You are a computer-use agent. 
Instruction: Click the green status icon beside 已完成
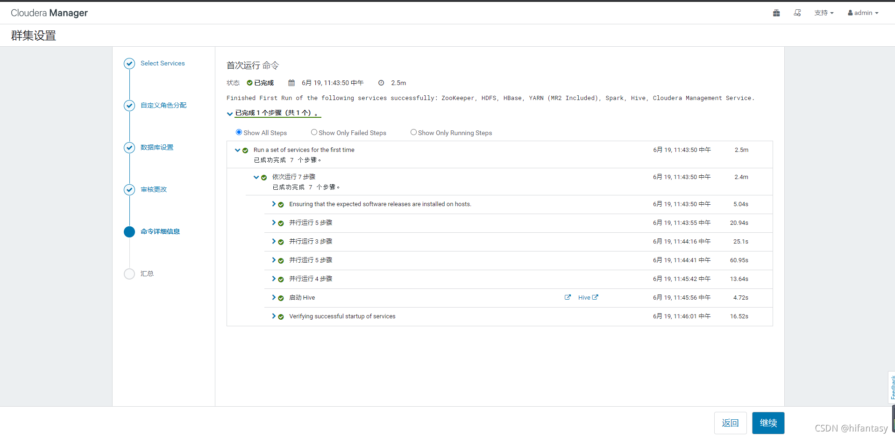[x=249, y=83]
